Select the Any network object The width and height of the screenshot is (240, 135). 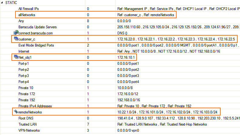point(21,21)
